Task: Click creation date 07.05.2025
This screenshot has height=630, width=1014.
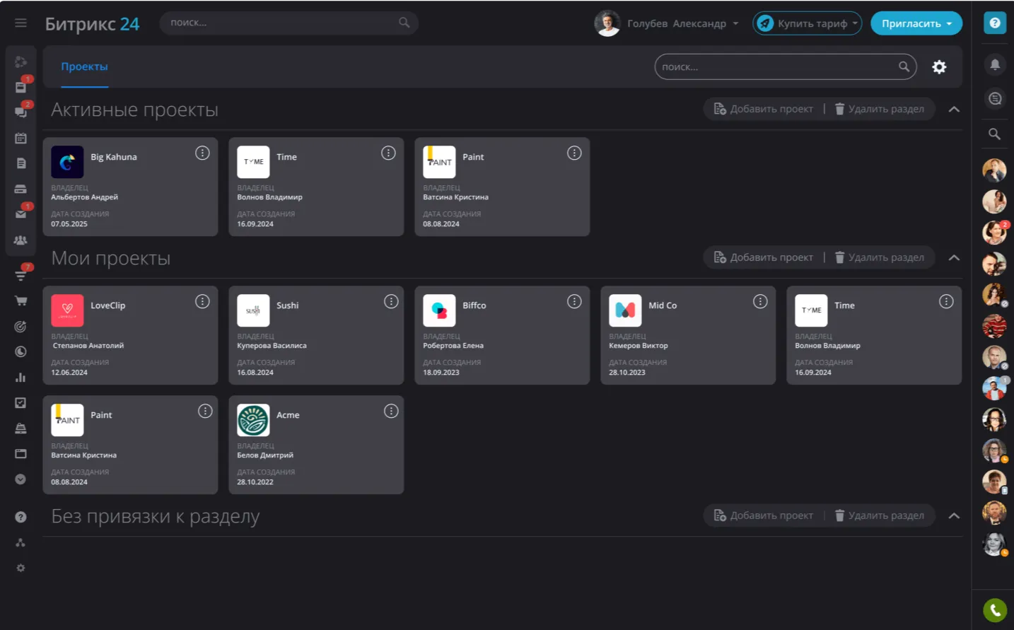Action: [x=69, y=224]
